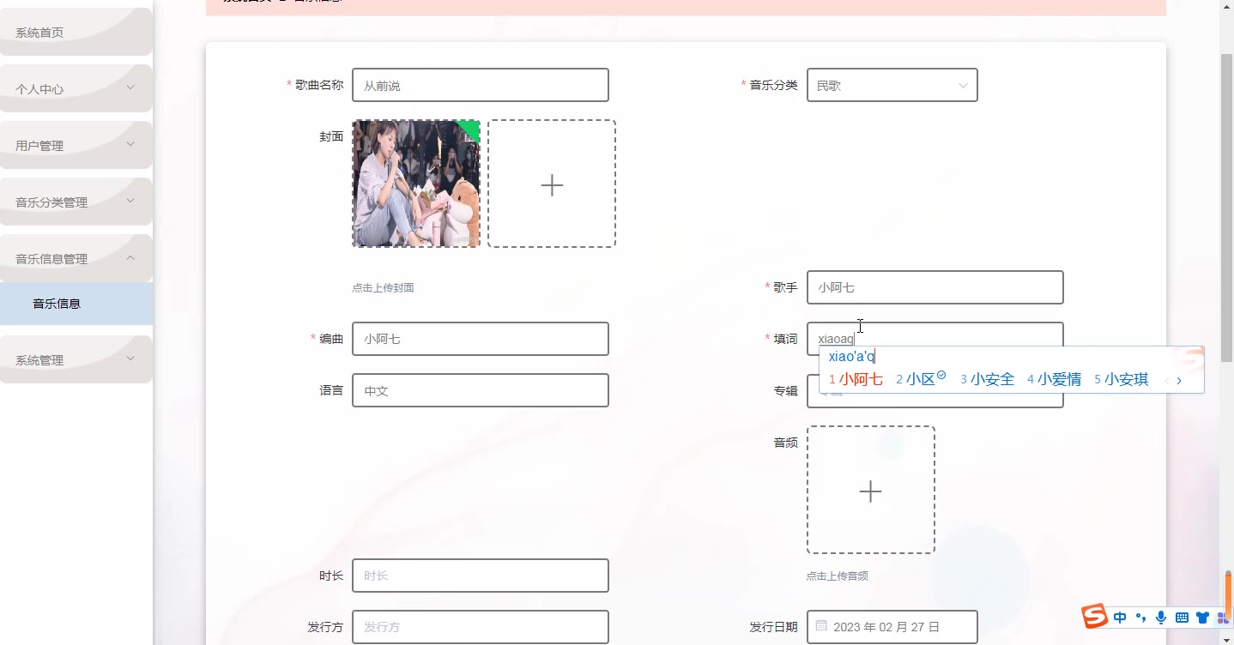The height and width of the screenshot is (645, 1234).
Task: Choose candidate 5 小安琪
Action: (x=1121, y=379)
